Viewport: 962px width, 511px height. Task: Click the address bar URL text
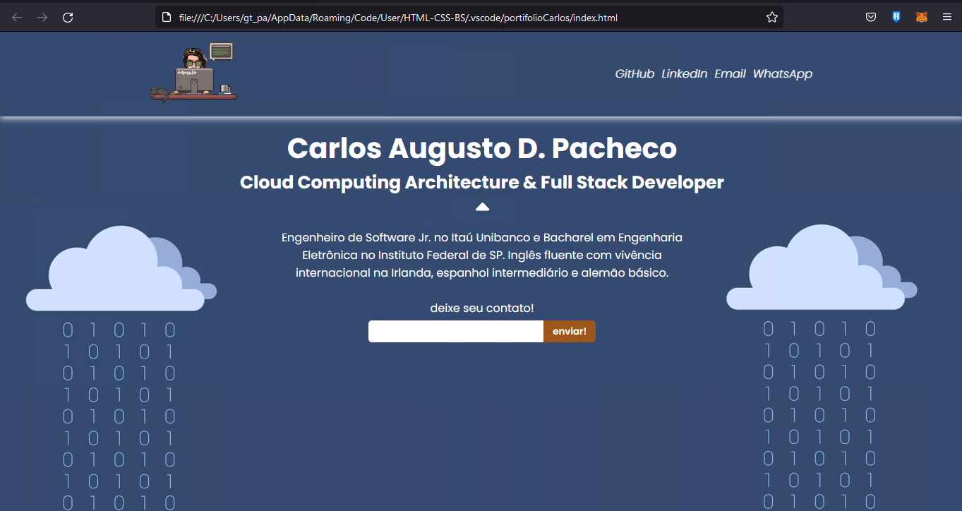click(398, 18)
